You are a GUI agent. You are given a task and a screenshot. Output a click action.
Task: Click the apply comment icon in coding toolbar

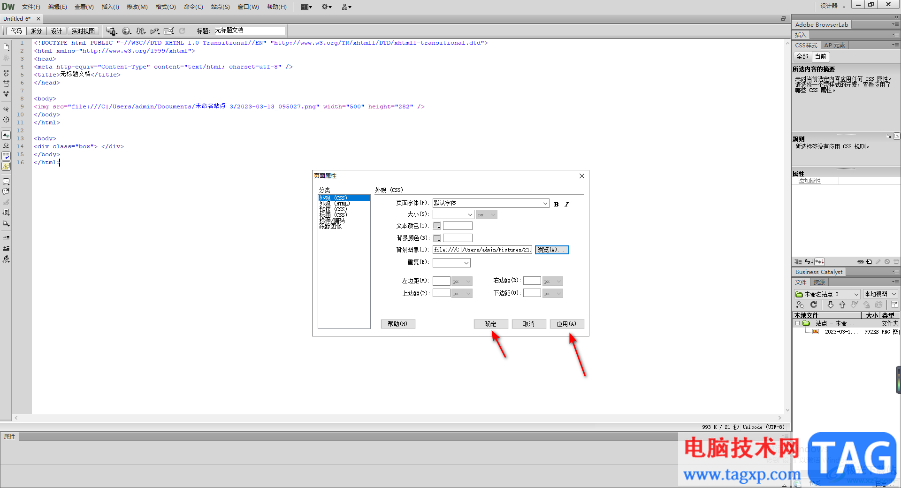pos(6,181)
